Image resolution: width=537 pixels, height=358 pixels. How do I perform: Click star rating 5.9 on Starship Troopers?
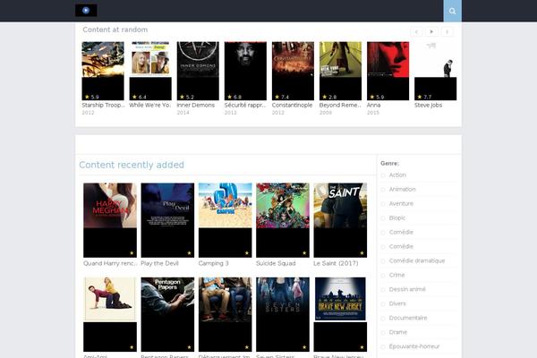[x=92, y=97]
